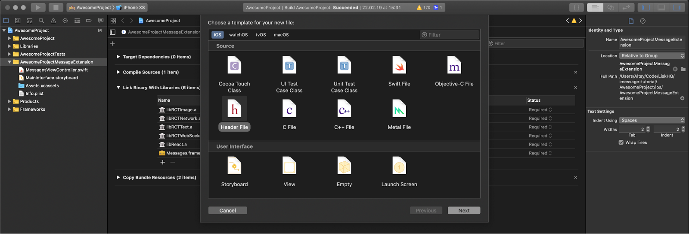Switch to the watchOS tab
The height and width of the screenshot is (234, 689).
coord(238,35)
